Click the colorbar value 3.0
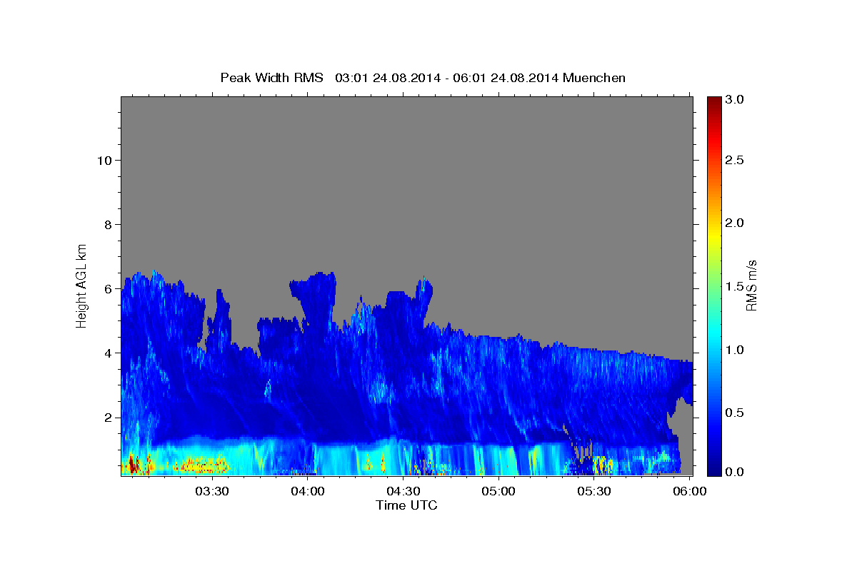 (x=733, y=99)
